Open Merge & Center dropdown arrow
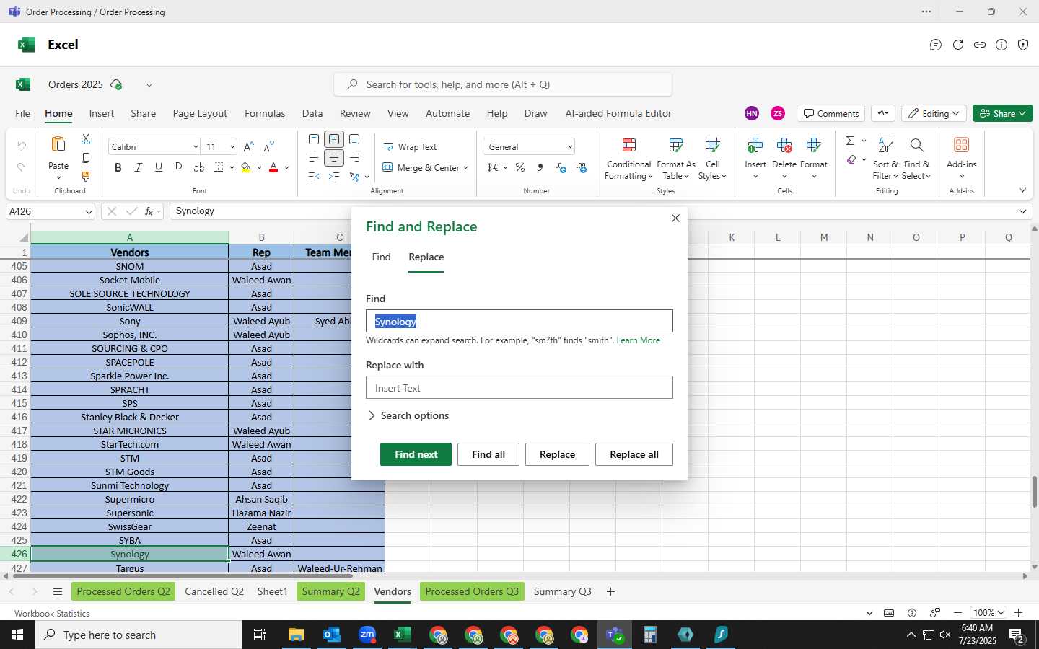This screenshot has height=649, width=1039. pyautogui.click(x=465, y=168)
